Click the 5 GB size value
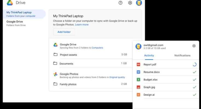Screen dimensions: 201x109 click(124, 55)
